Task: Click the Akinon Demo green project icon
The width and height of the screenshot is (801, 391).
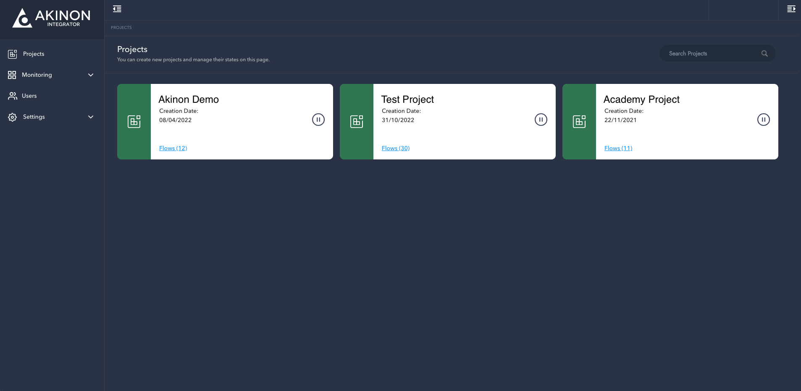Action: tap(134, 122)
